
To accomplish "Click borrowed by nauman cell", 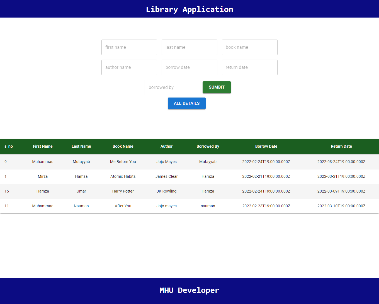I will (x=208, y=206).
